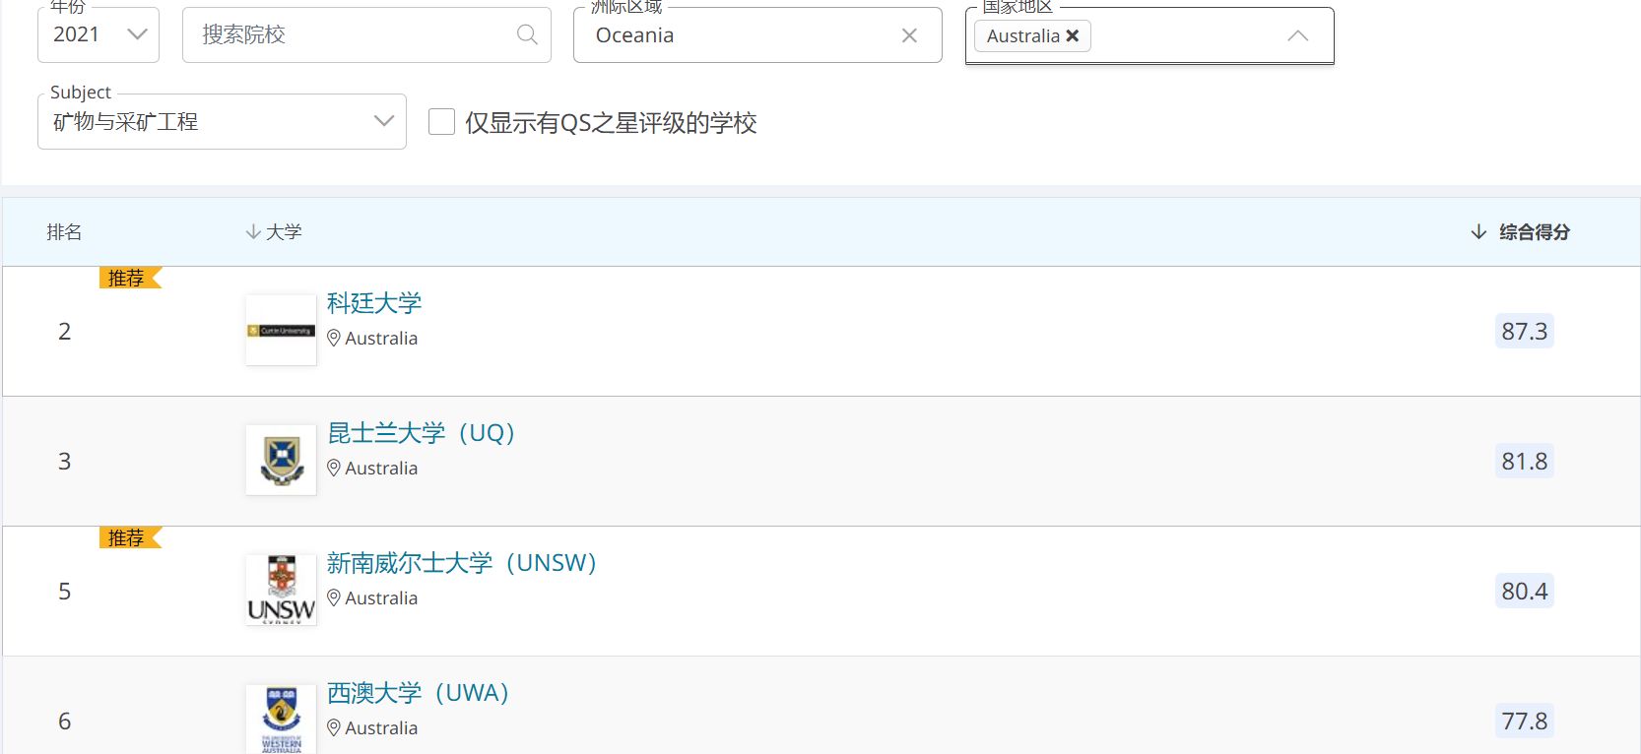
Task: Sort by 综合得分 column header
Action: point(1521,231)
